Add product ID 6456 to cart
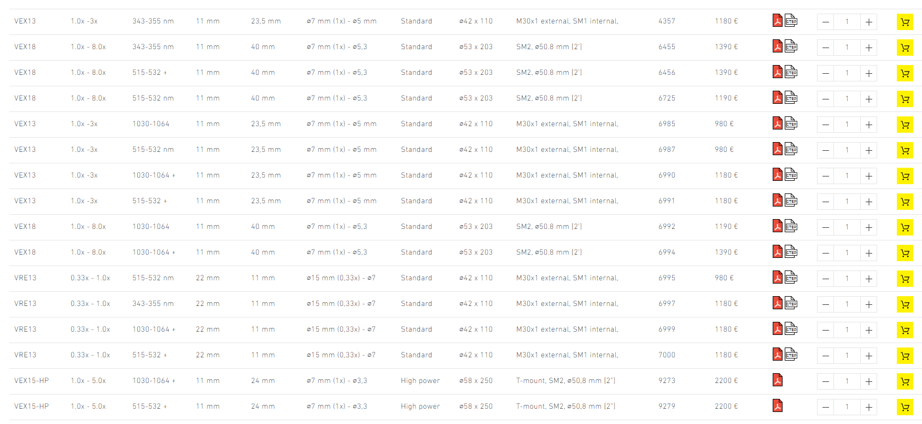The height and width of the screenshot is (424, 922). point(905,73)
